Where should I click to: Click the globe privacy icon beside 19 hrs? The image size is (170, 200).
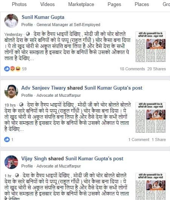coord(21,105)
